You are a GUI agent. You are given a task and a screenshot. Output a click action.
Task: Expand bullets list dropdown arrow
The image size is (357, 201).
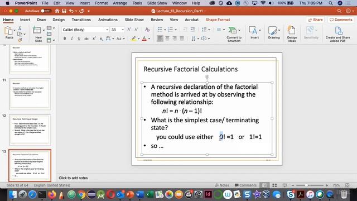(x=165, y=30)
